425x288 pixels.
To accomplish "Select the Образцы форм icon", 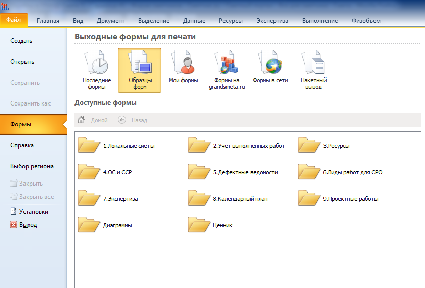I will (x=140, y=70).
